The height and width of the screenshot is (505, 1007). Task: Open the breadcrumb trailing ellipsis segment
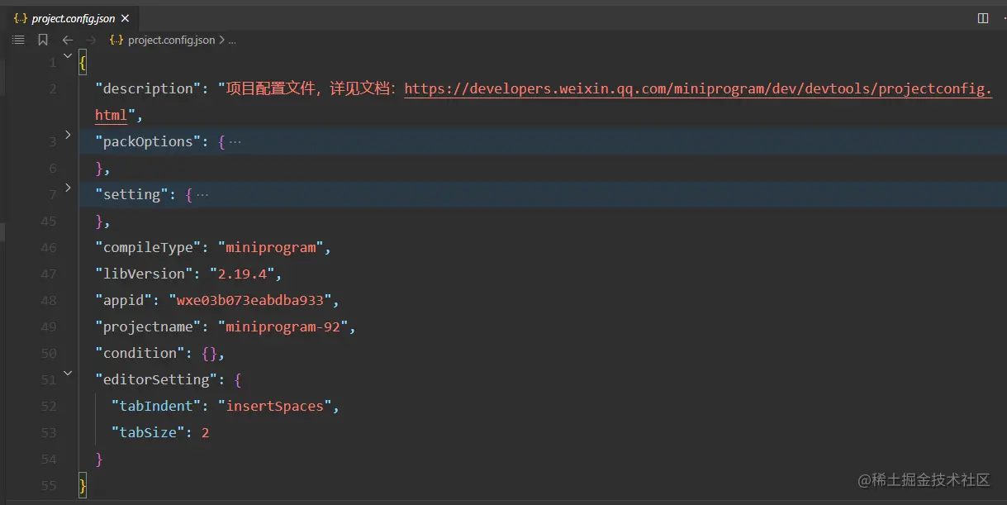tap(232, 40)
